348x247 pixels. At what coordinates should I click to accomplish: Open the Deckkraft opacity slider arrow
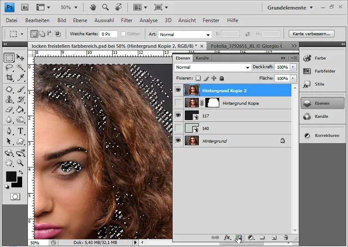293,67
